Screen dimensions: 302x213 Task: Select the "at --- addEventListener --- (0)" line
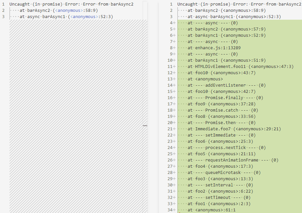(223, 85)
